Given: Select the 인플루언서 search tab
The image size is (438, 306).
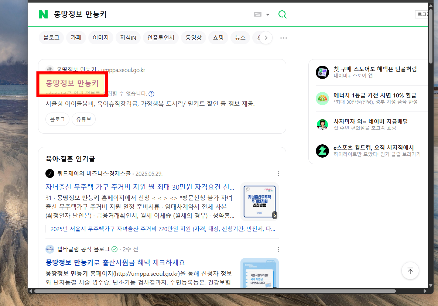Looking at the screenshot, I should point(161,38).
